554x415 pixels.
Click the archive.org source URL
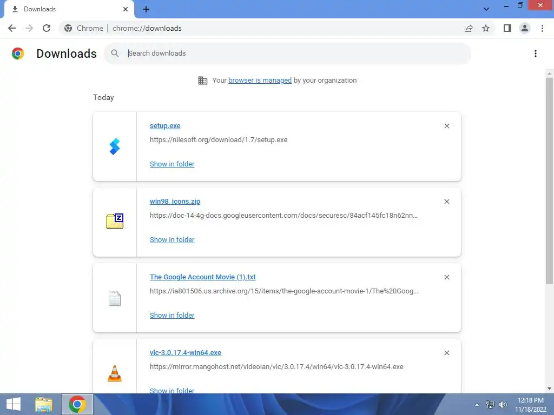[x=283, y=291]
